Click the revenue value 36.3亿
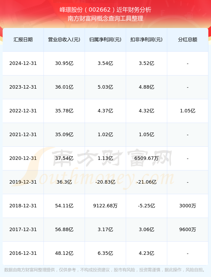This screenshot has height=277, width=211. pos(64,182)
